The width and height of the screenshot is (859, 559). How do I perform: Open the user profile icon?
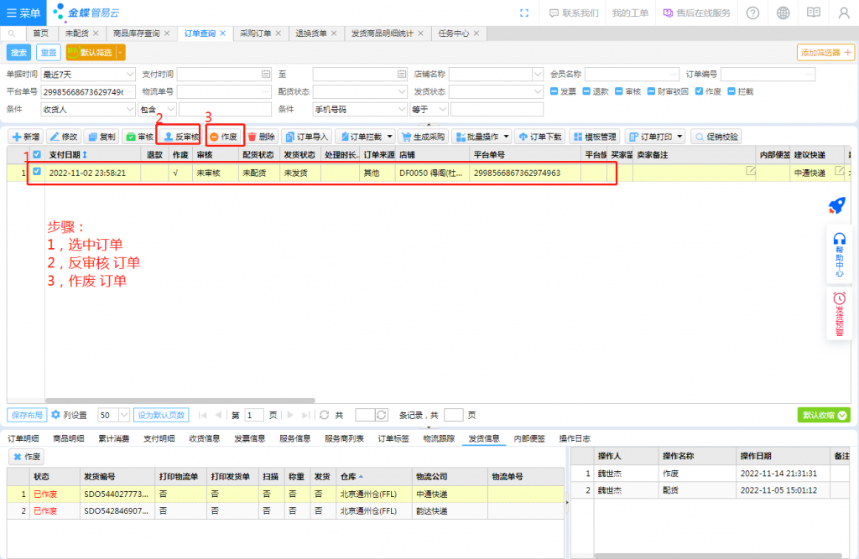pos(843,13)
